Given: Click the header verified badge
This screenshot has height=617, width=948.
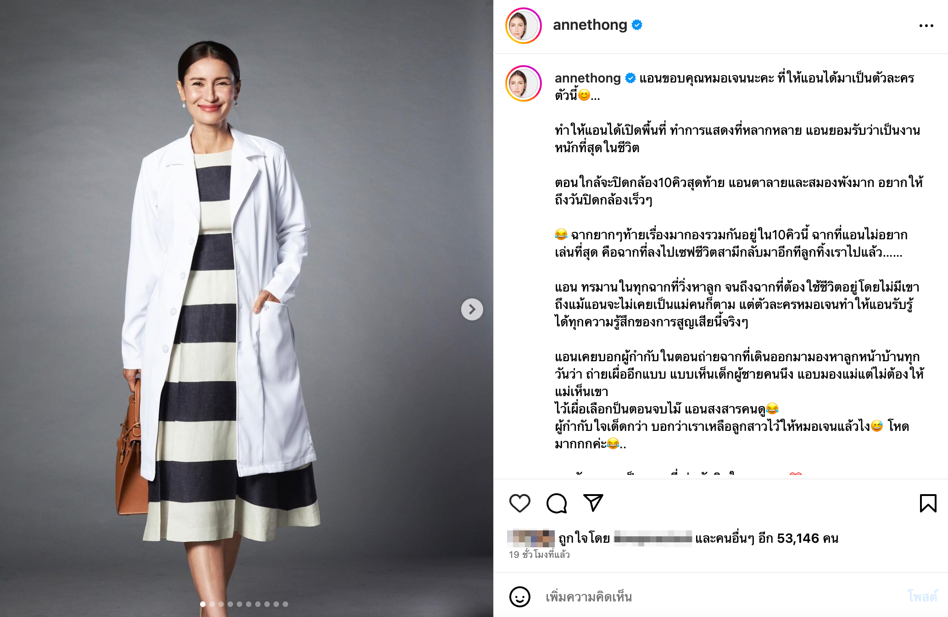Looking at the screenshot, I should (x=637, y=25).
